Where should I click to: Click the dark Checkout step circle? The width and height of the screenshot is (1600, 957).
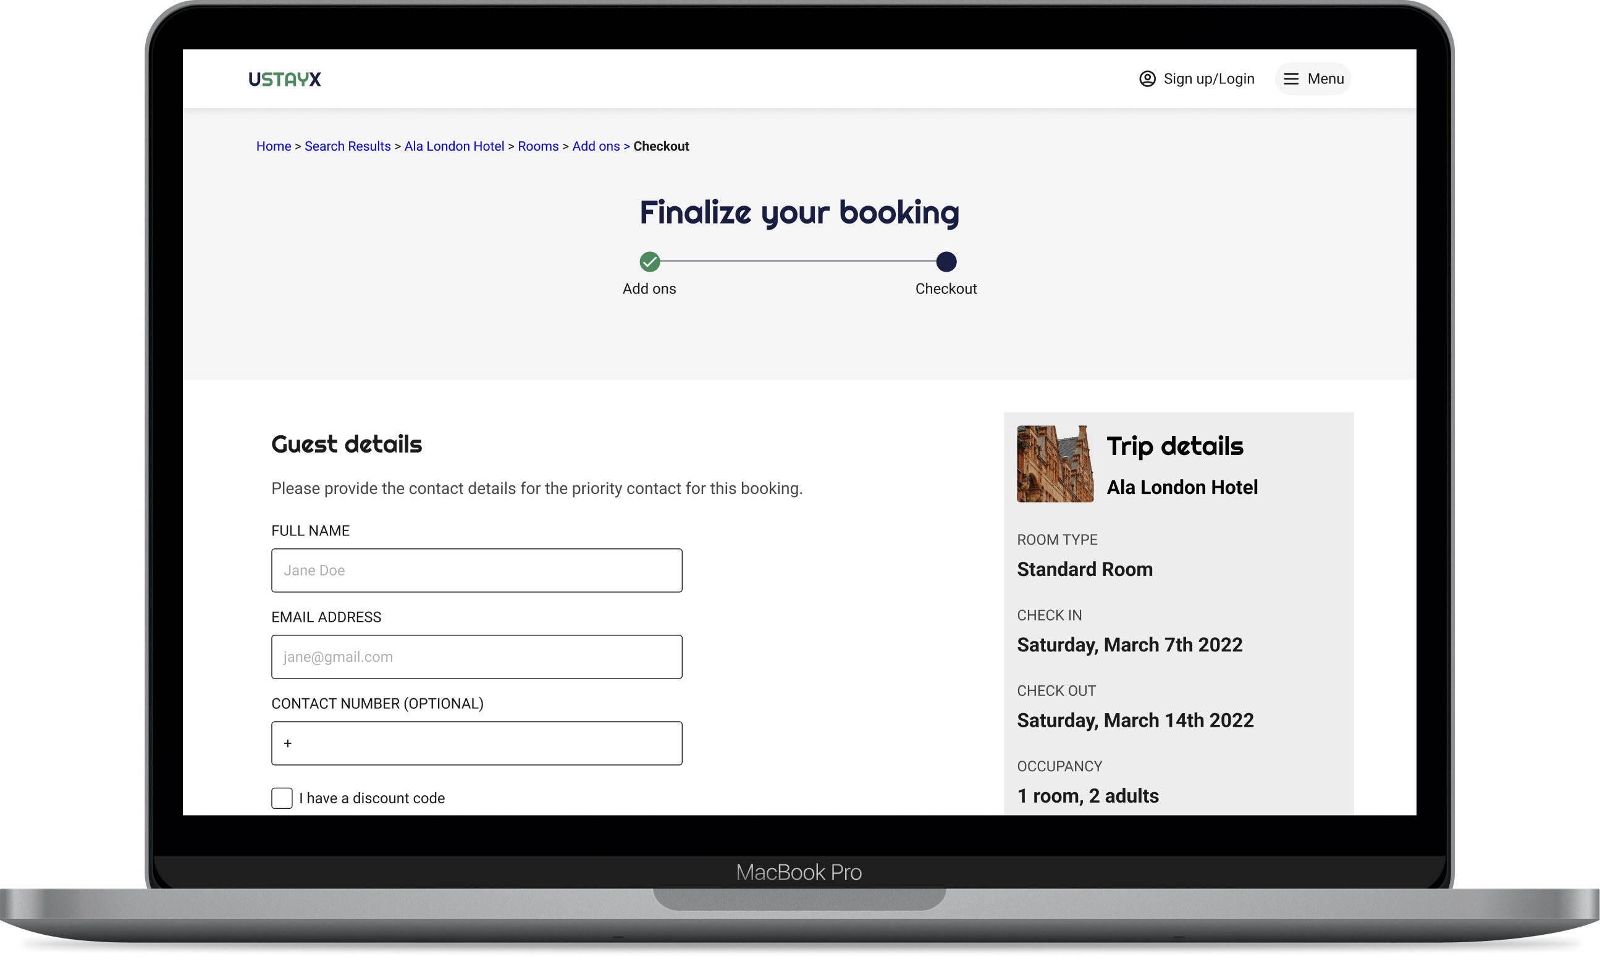tap(946, 262)
